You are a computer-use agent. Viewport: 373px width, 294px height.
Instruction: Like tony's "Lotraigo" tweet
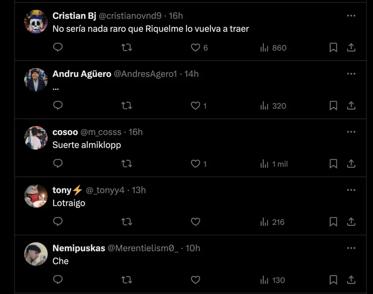click(196, 222)
